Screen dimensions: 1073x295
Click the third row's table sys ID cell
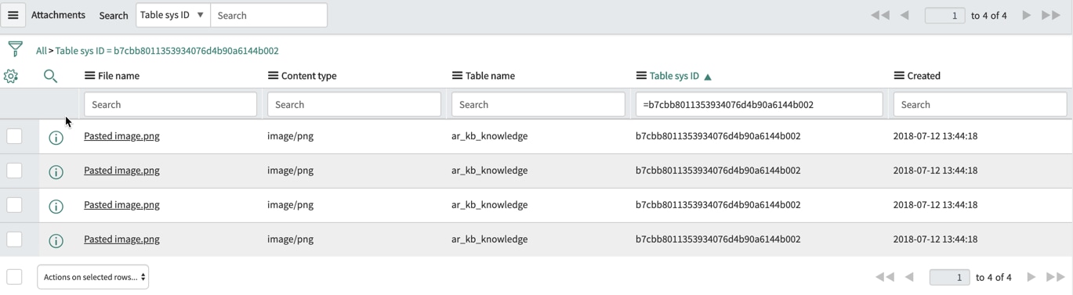tap(718, 205)
